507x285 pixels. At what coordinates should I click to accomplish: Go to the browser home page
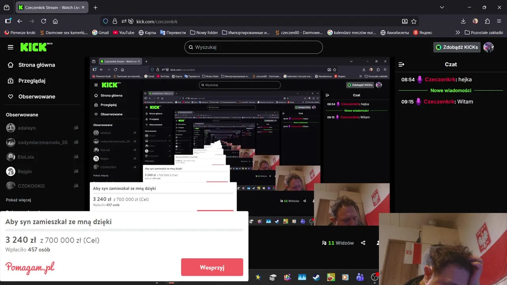pos(55,21)
